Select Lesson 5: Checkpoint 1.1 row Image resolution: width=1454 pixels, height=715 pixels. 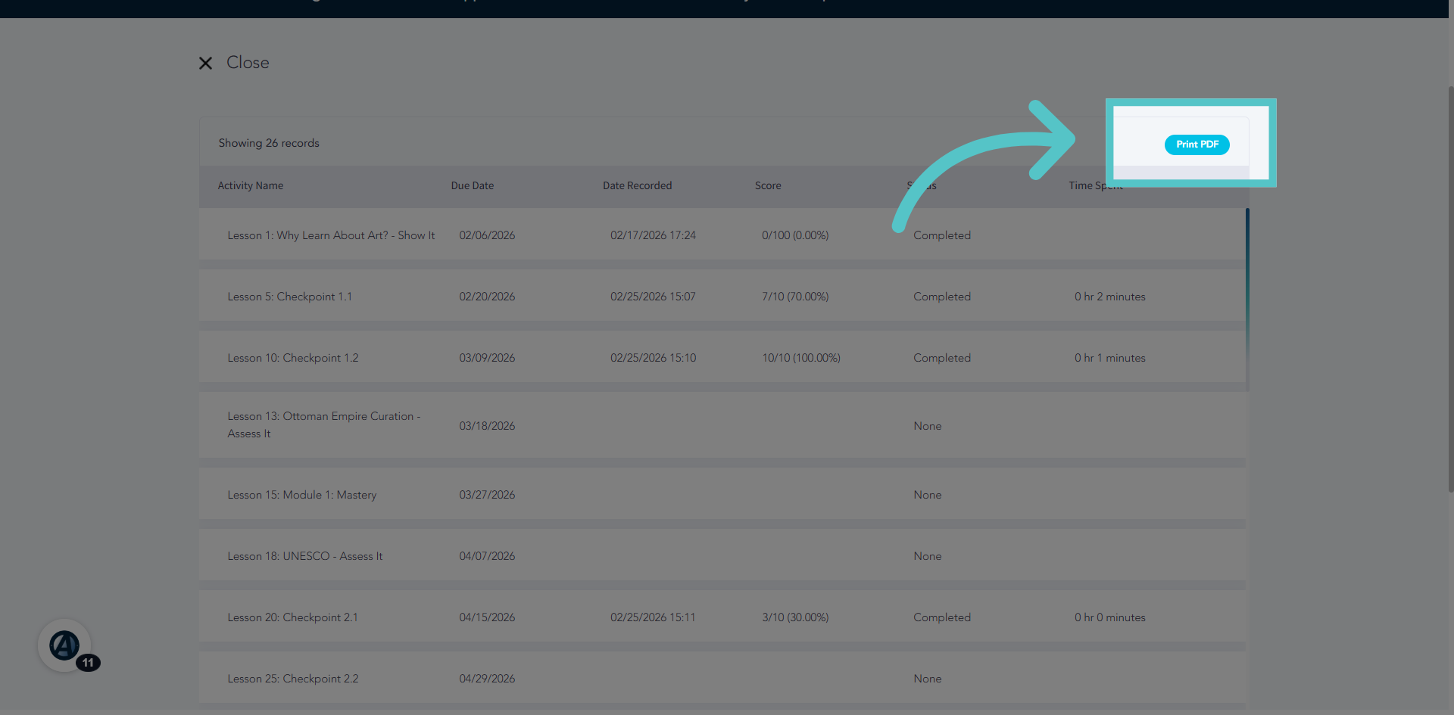tap(722, 297)
